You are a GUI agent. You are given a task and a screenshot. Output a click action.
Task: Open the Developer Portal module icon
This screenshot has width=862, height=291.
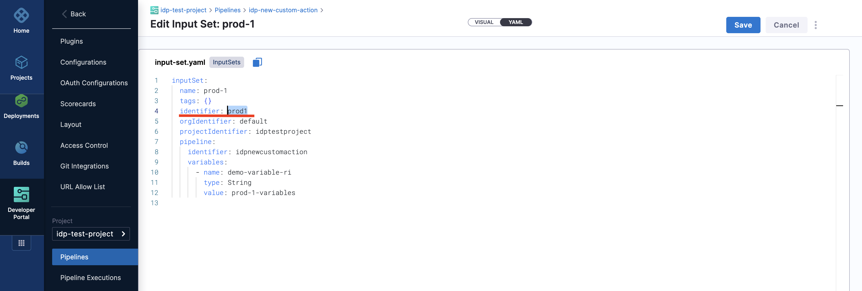(21, 195)
